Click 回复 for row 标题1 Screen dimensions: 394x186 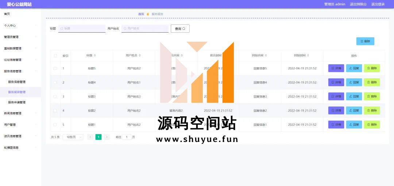pos(354,124)
